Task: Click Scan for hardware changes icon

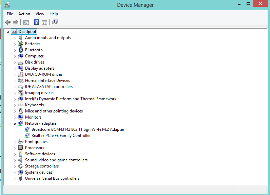Action: click(55, 22)
